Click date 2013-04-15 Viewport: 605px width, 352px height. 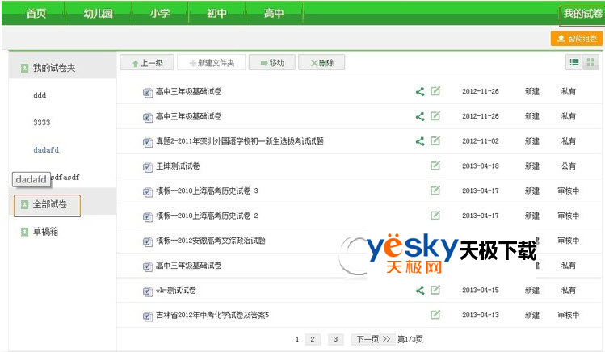click(481, 291)
